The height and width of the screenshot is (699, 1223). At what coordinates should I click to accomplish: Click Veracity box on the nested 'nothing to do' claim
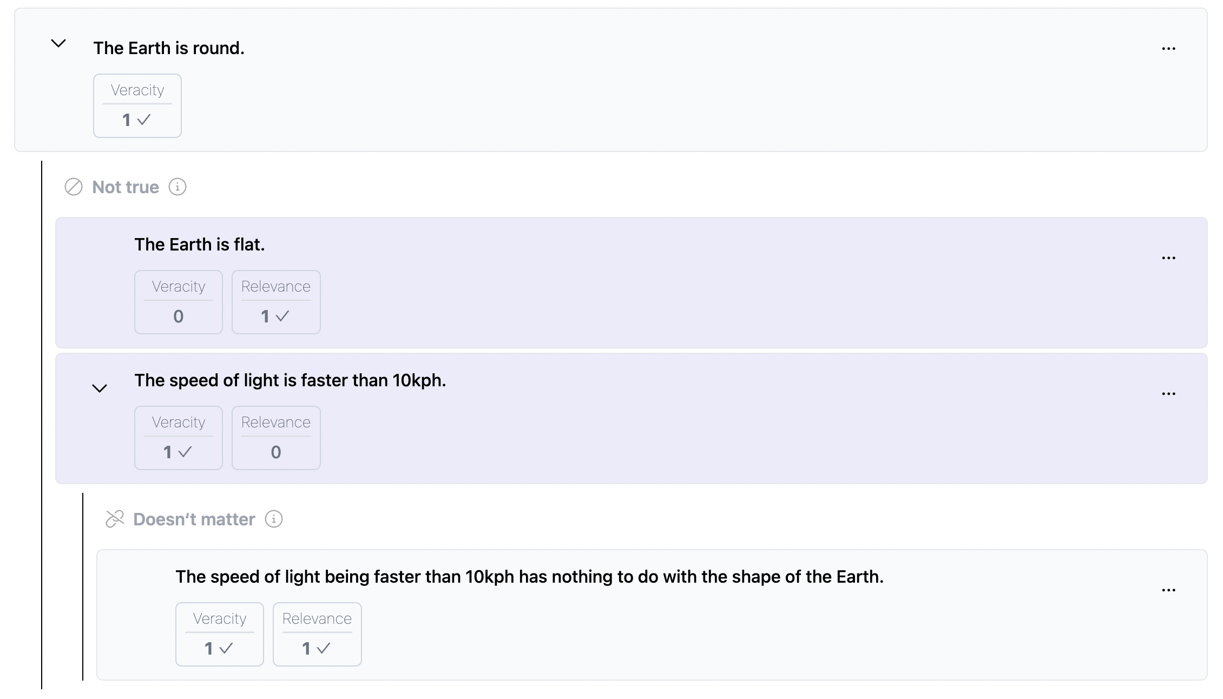coord(220,635)
